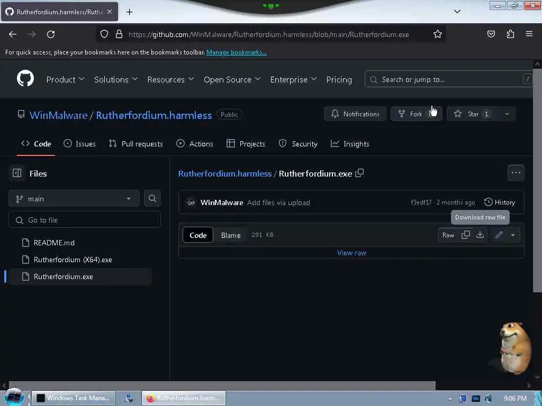Image resolution: width=542 pixels, height=406 pixels.
Task: Click Search or jump to box
Action: pyautogui.click(x=449, y=79)
